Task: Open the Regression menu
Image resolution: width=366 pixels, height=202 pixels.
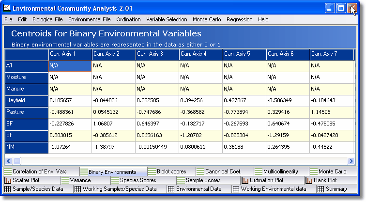Action: 240,19
